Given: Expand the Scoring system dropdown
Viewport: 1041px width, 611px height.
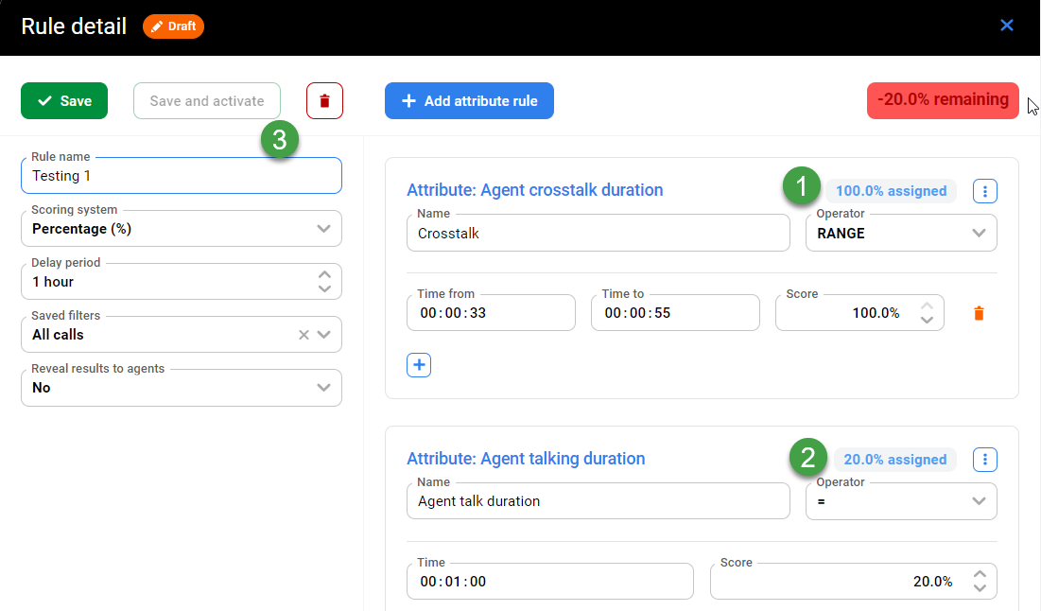Looking at the screenshot, I should point(323,229).
